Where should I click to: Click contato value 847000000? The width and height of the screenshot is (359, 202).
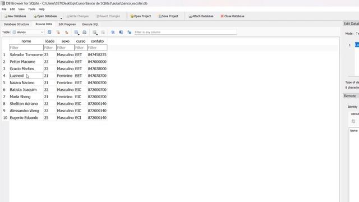click(97, 62)
